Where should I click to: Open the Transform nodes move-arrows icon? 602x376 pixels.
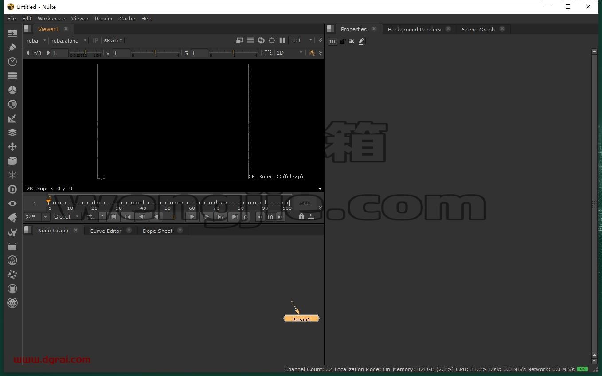click(x=12, y=147)
